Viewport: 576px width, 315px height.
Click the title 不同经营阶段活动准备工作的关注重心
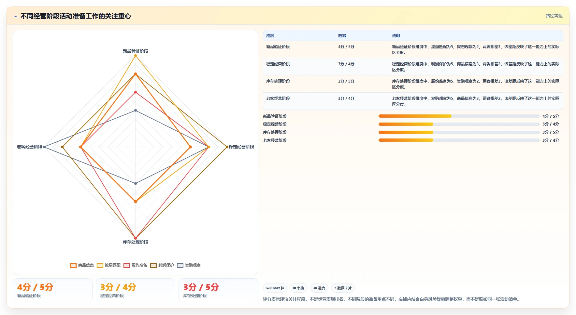tap(76, 16)
